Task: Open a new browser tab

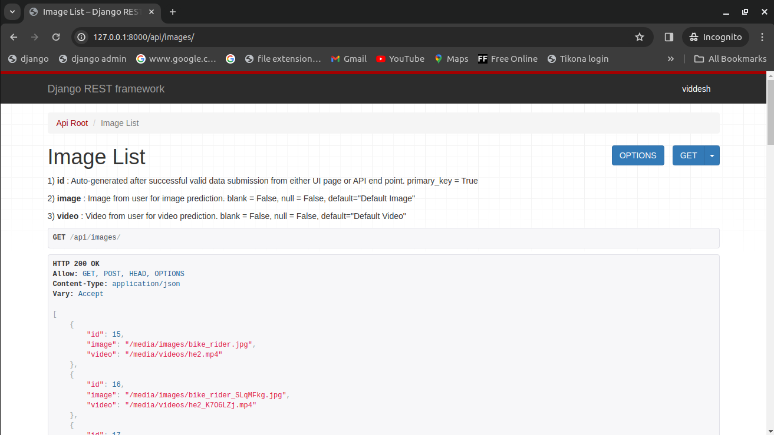Action: tap(173, 12)
